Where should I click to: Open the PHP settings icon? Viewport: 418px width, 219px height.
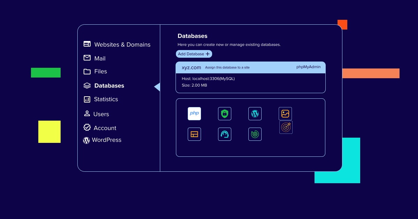coord(194,114)
